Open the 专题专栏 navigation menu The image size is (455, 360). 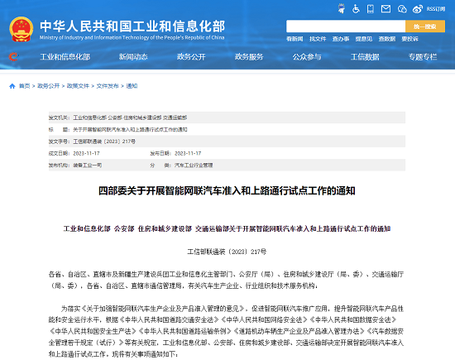coord(423,56)
